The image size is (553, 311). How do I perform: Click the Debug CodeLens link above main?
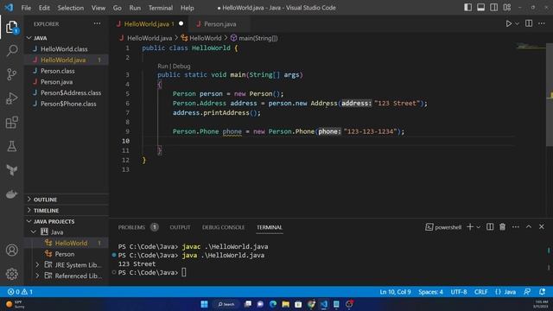point(181,66)
